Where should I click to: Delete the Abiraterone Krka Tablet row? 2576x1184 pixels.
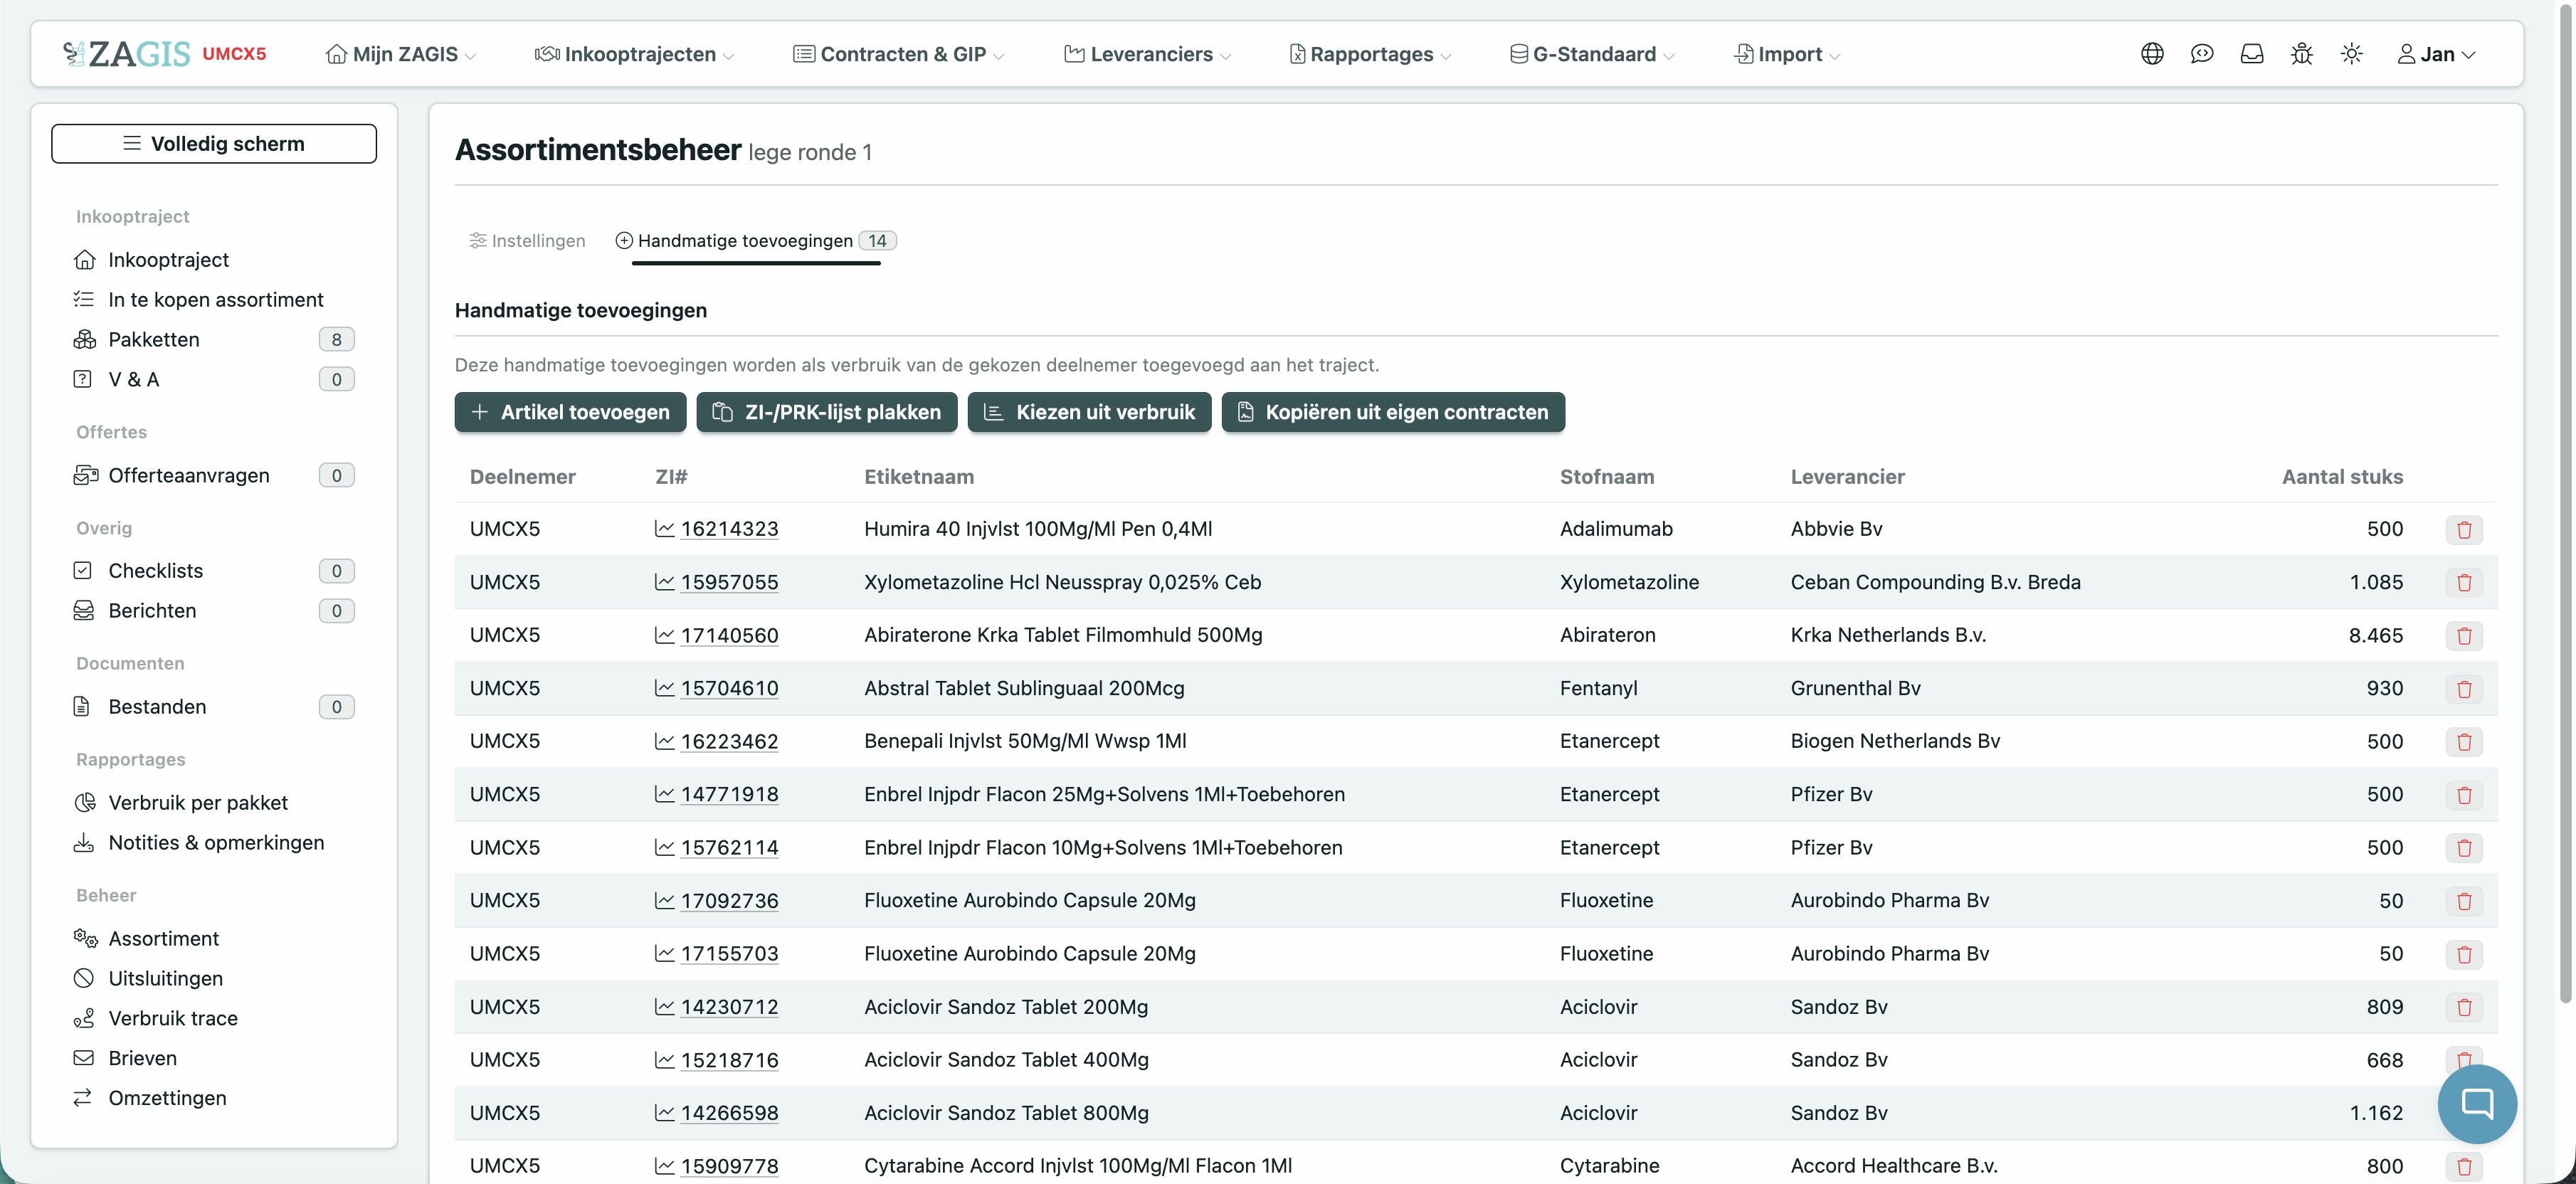pos(2464,635)
